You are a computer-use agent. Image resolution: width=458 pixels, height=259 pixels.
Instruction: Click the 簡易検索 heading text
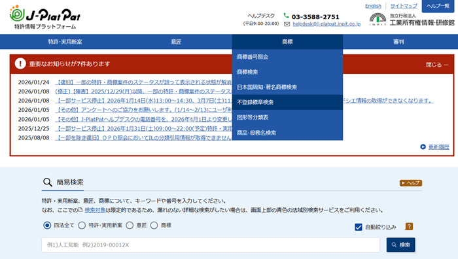tap(70, 182)
